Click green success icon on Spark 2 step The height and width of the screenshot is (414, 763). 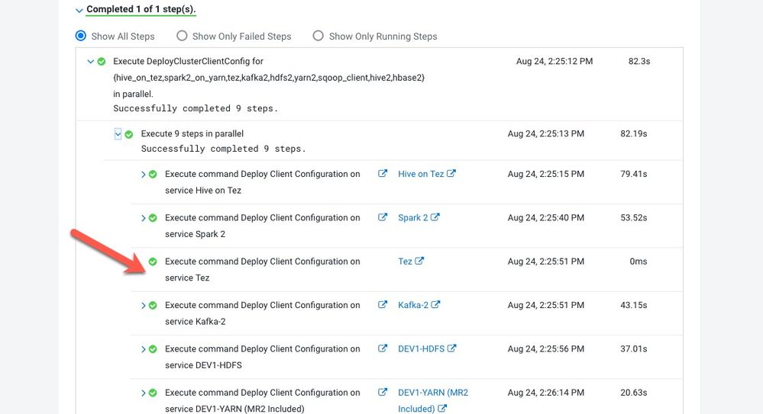pyautogui.click(x=153, y=218)
